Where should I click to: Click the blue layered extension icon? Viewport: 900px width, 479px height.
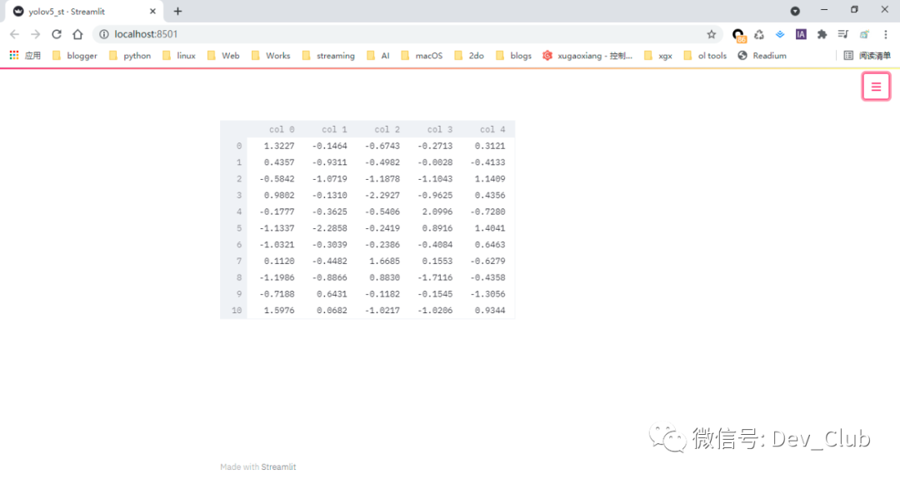tap(779, 34)
